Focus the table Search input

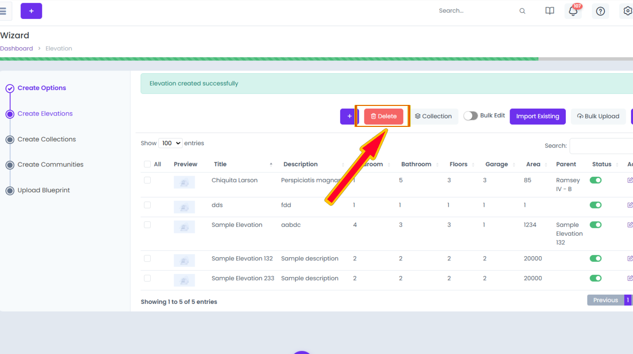tap(601, 146)
